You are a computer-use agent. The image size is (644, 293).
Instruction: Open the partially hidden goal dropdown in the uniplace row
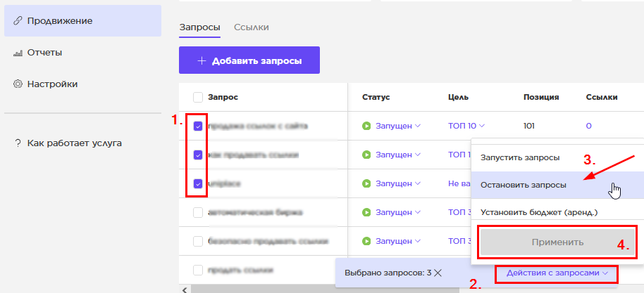click(x=459, y=183)
